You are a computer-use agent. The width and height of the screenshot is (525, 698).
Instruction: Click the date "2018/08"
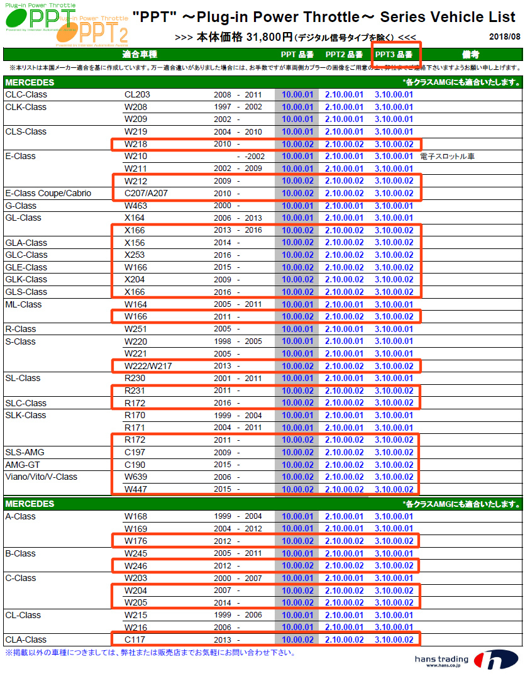(x=504, y=36)
